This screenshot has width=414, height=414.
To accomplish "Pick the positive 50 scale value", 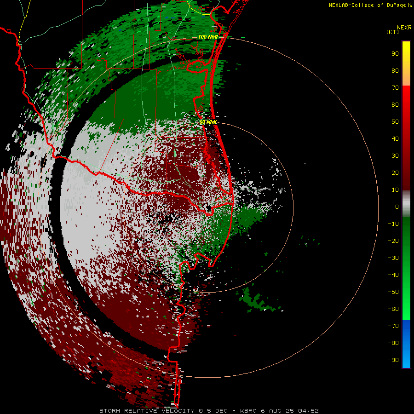I will click(395, 122).
